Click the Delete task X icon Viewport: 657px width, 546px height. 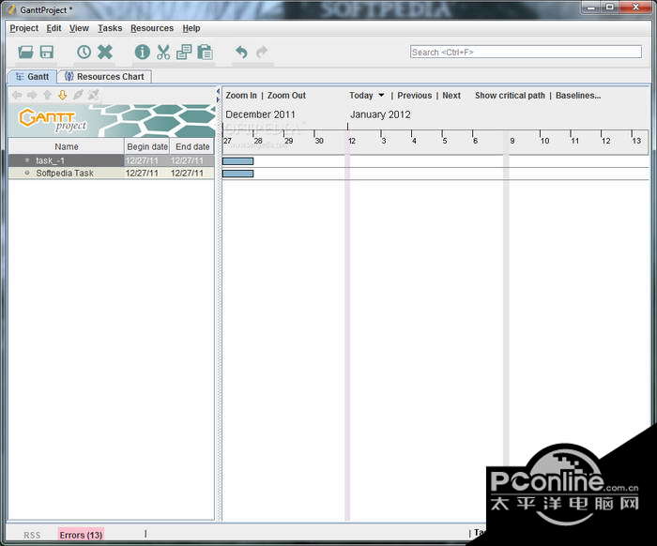point(105,53)
